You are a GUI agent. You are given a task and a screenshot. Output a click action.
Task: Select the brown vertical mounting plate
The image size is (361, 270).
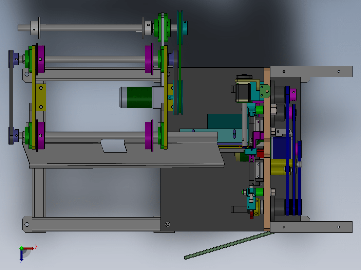pos(267,149)
